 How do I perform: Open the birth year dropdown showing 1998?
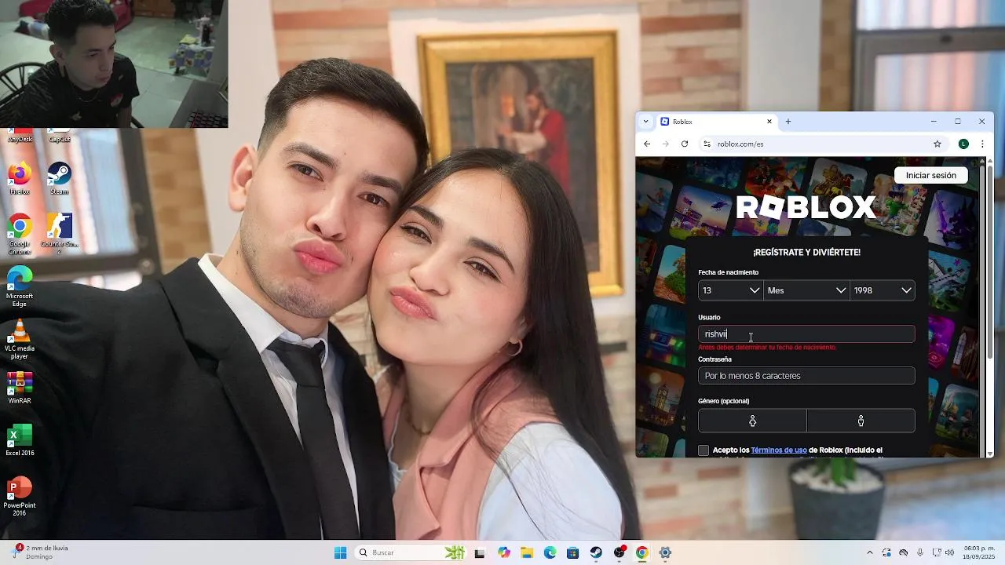883,290
